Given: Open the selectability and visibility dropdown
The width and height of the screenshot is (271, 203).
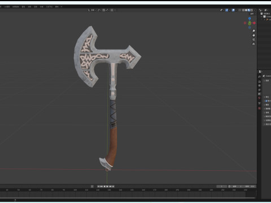Looking at the screenshot, I should click(x=222, y=10).
